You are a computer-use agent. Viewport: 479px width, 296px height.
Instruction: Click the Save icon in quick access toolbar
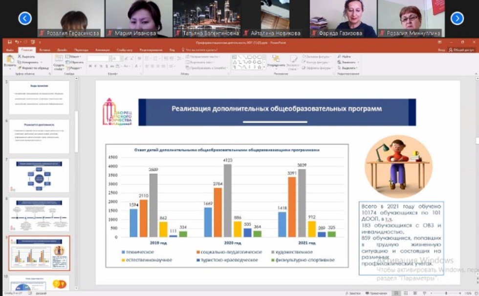click(x=9, y=42)
